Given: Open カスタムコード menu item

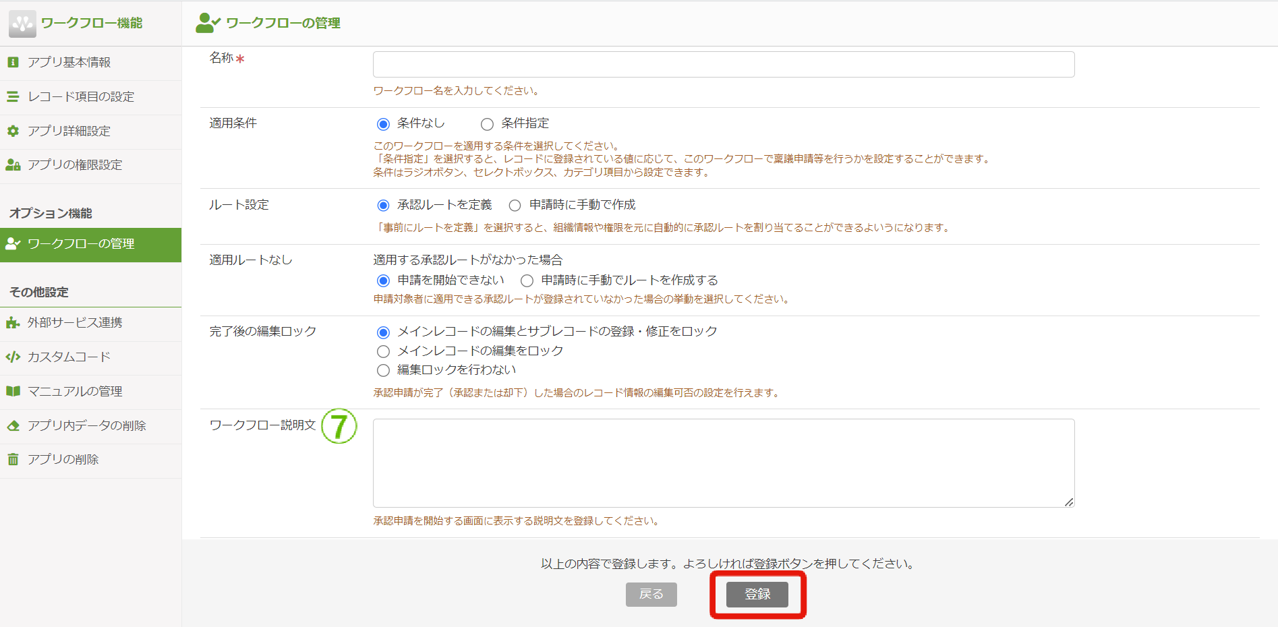Looking at the screenshot, I should pos(90,358).
